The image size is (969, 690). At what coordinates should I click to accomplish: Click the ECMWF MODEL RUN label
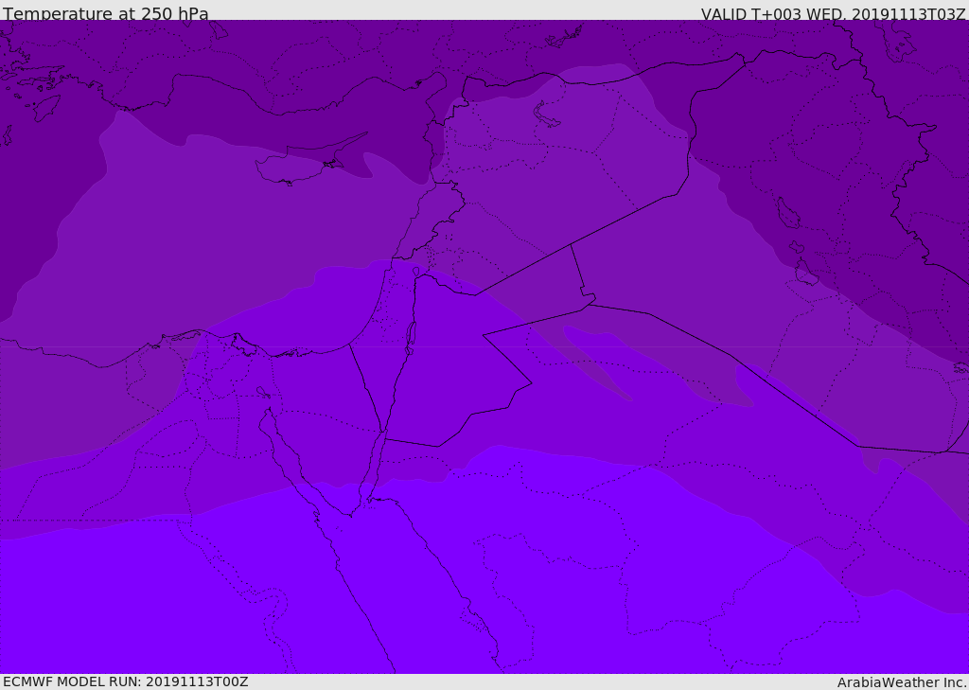pyautogui.click(x=125, y=681)
